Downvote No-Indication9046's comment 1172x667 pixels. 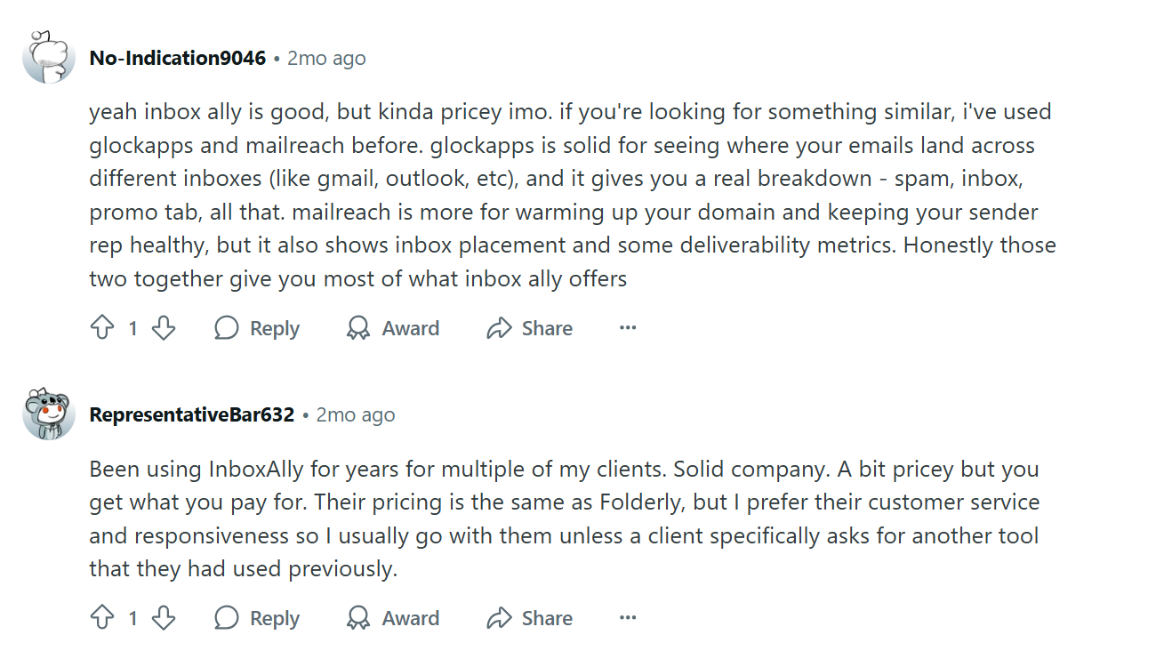tap(164, 328)
